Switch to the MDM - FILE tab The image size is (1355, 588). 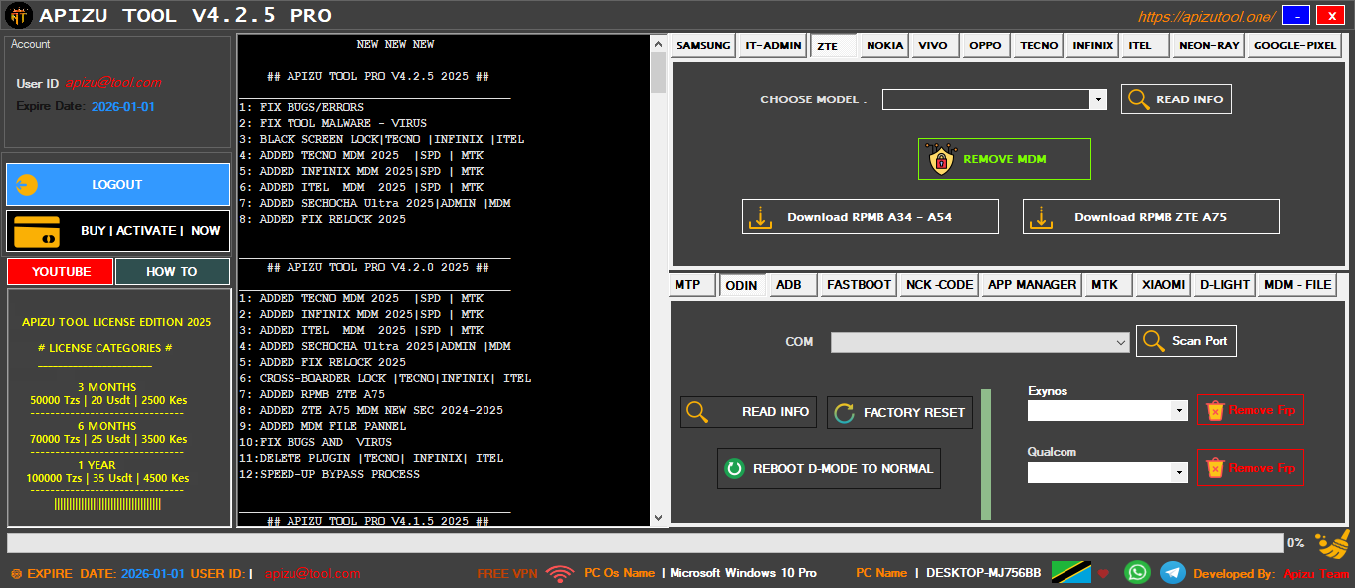1298,285
